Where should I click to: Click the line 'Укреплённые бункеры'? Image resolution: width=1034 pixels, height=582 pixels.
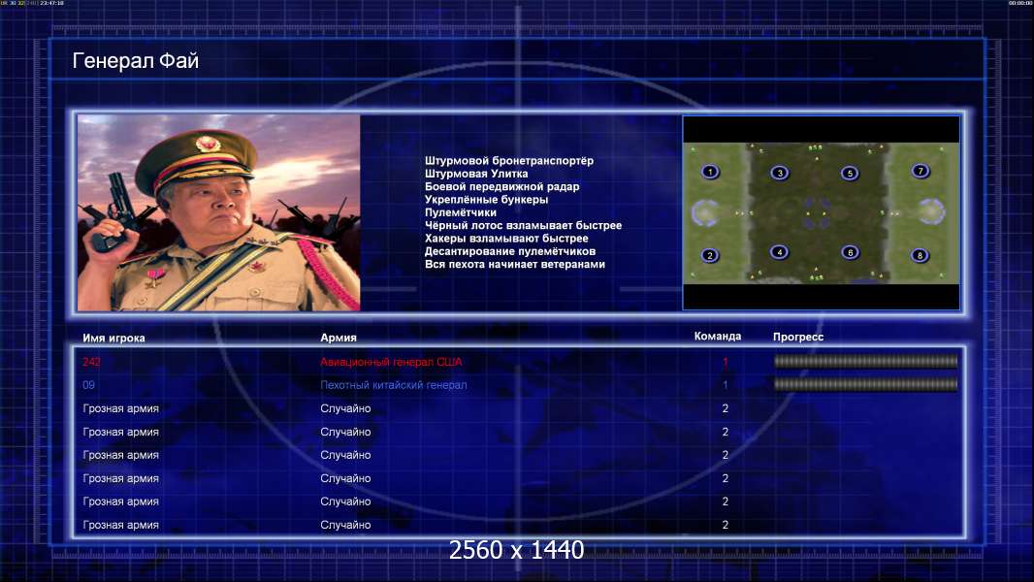[486, 199]
